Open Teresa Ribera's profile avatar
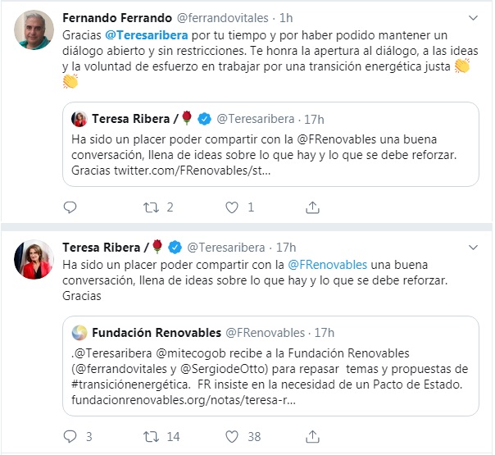 [x=34, y=261]
